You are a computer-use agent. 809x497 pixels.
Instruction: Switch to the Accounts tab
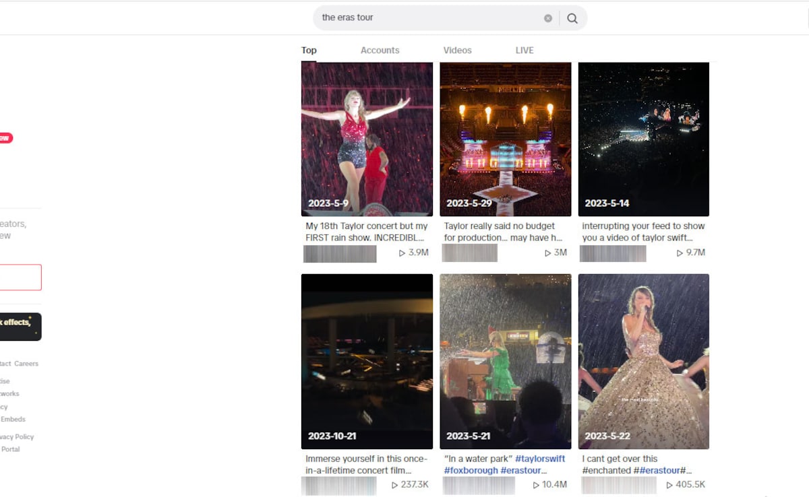pos(380,51)
